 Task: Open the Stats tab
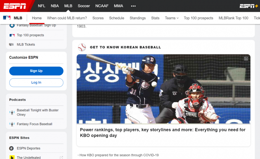(x=155, y=18)
